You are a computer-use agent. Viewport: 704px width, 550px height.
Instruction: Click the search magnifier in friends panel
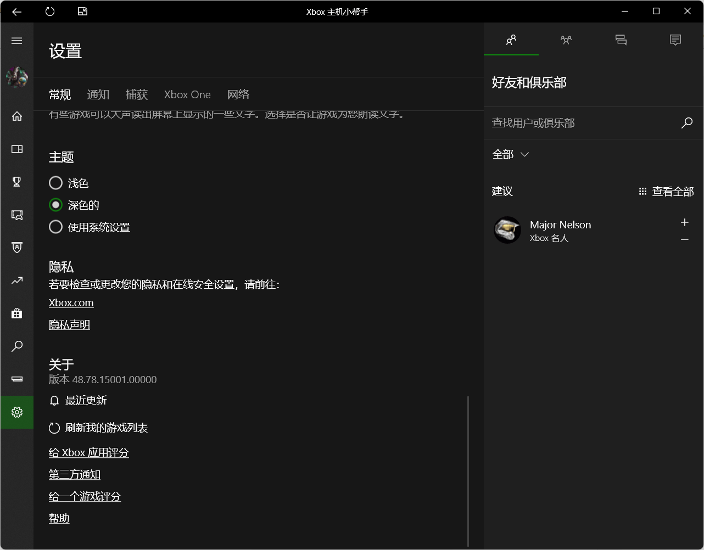click(x=687, y=123)
